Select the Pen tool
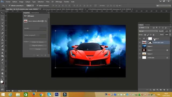172x97 pixels. pos(2,60)
